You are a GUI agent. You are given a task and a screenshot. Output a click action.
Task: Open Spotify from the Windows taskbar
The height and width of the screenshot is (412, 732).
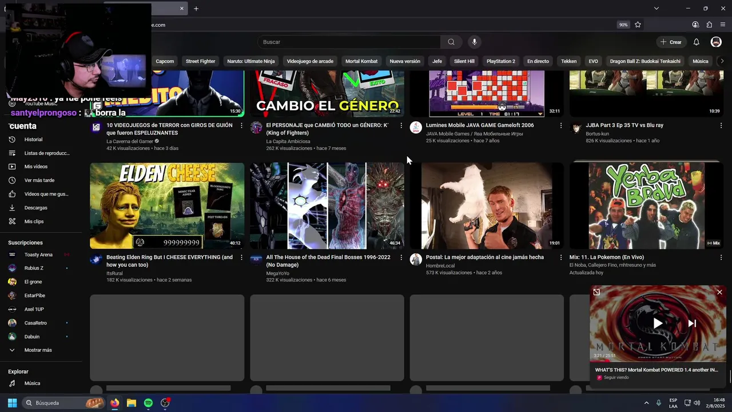pyautogui.click(x=148, y=403)
